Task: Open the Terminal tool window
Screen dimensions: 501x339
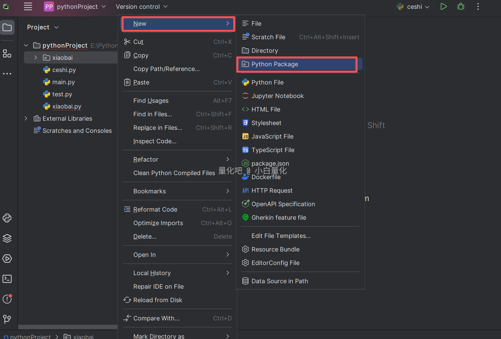Action: click(7, 279)
